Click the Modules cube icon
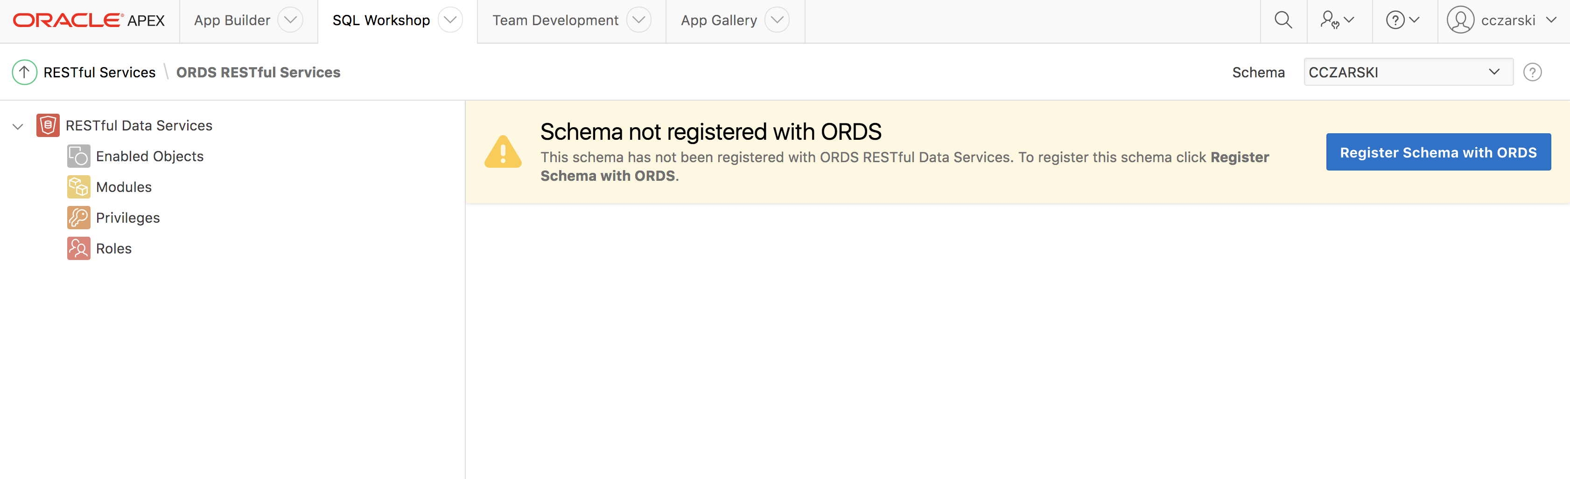 coord(78,187)
